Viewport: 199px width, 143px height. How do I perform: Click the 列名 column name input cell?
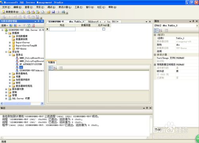point(62,29)
